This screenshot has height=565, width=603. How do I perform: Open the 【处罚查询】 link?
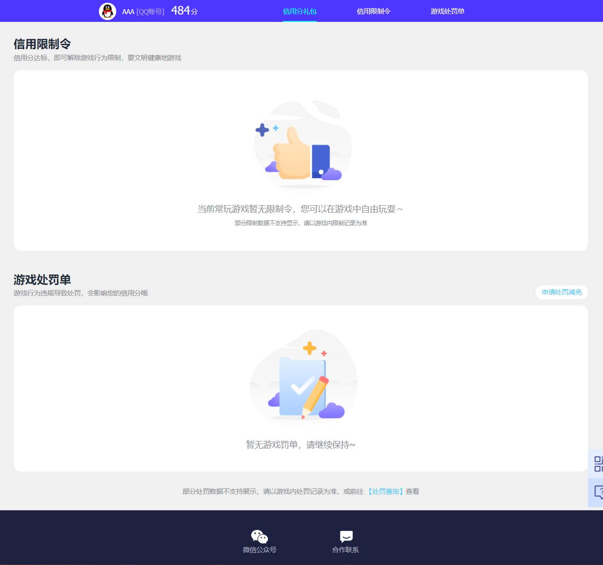click(x=385, y=491)
